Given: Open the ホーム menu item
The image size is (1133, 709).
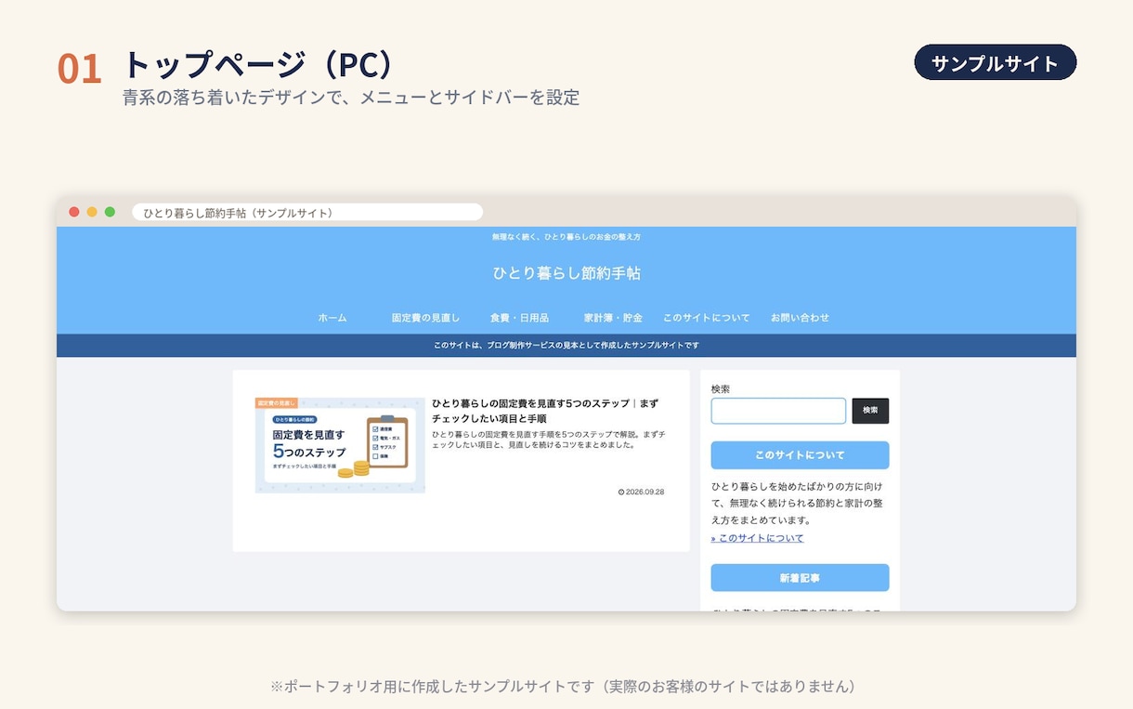Looking at the screenshot, I should coord(332,318).
